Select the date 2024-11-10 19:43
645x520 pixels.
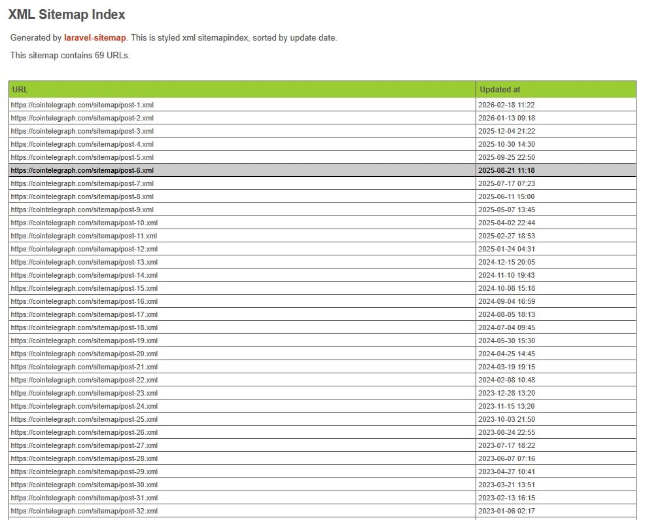(506, 275)
